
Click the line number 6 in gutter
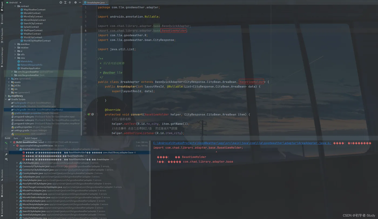(x=86, y=31)
